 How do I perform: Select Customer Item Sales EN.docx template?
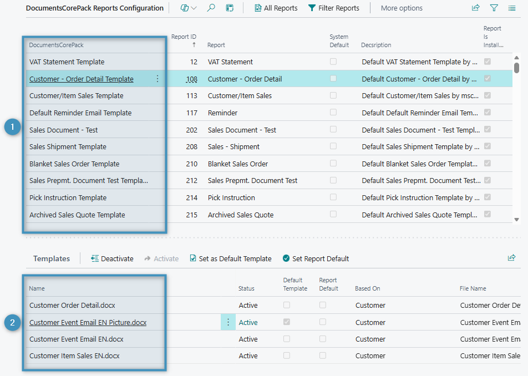[74, 356]
